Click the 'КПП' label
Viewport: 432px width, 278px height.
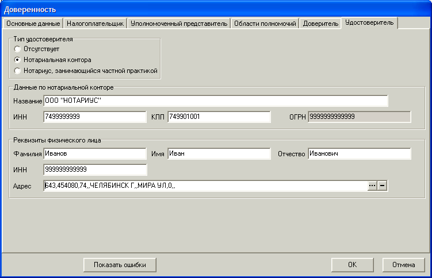pyautogui.click(x=158, y=117)
